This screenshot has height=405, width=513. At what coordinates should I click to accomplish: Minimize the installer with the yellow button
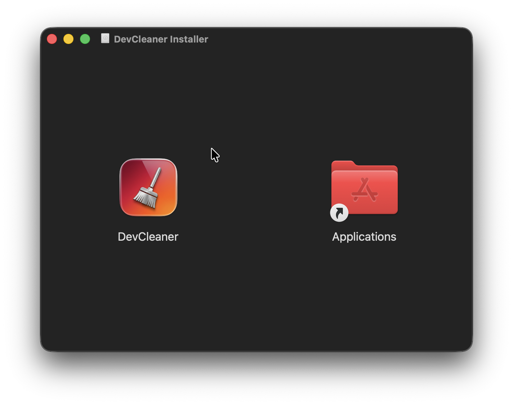pyautogui.click(x=68, y=39)
